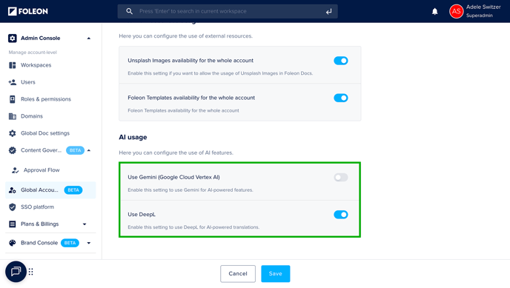Open the AS user avatar menu
Viewport: 510px width, 288px height.
456,11
